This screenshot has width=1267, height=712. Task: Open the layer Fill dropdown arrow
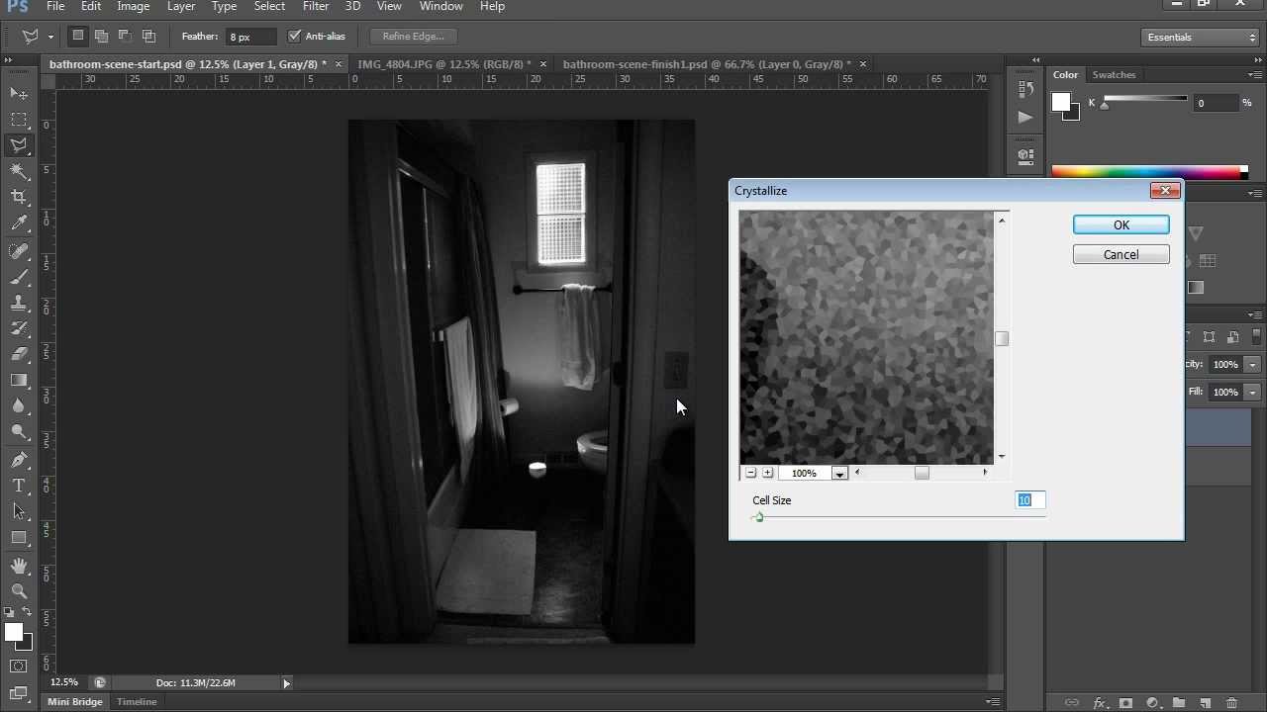point(1253,393)
